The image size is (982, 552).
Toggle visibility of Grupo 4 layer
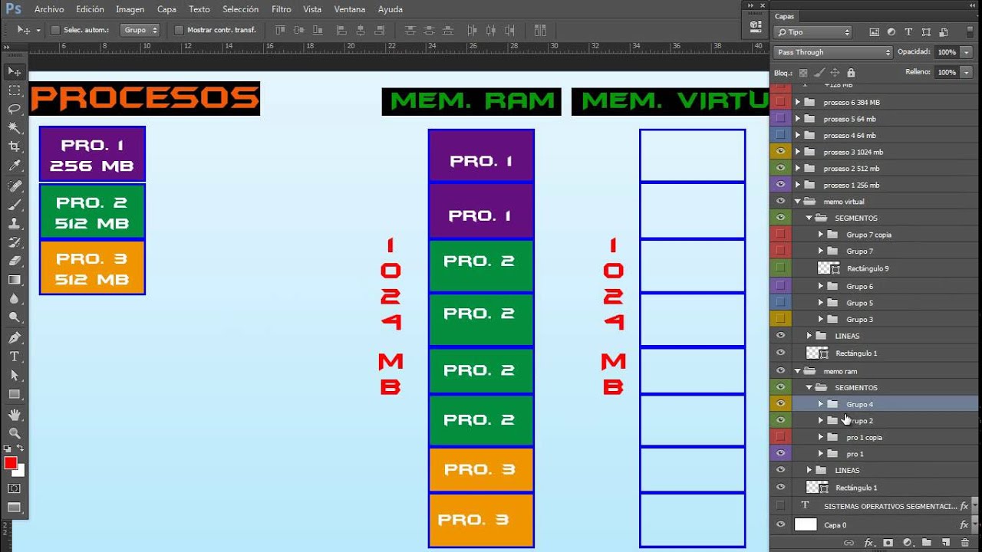pos(780,404)
